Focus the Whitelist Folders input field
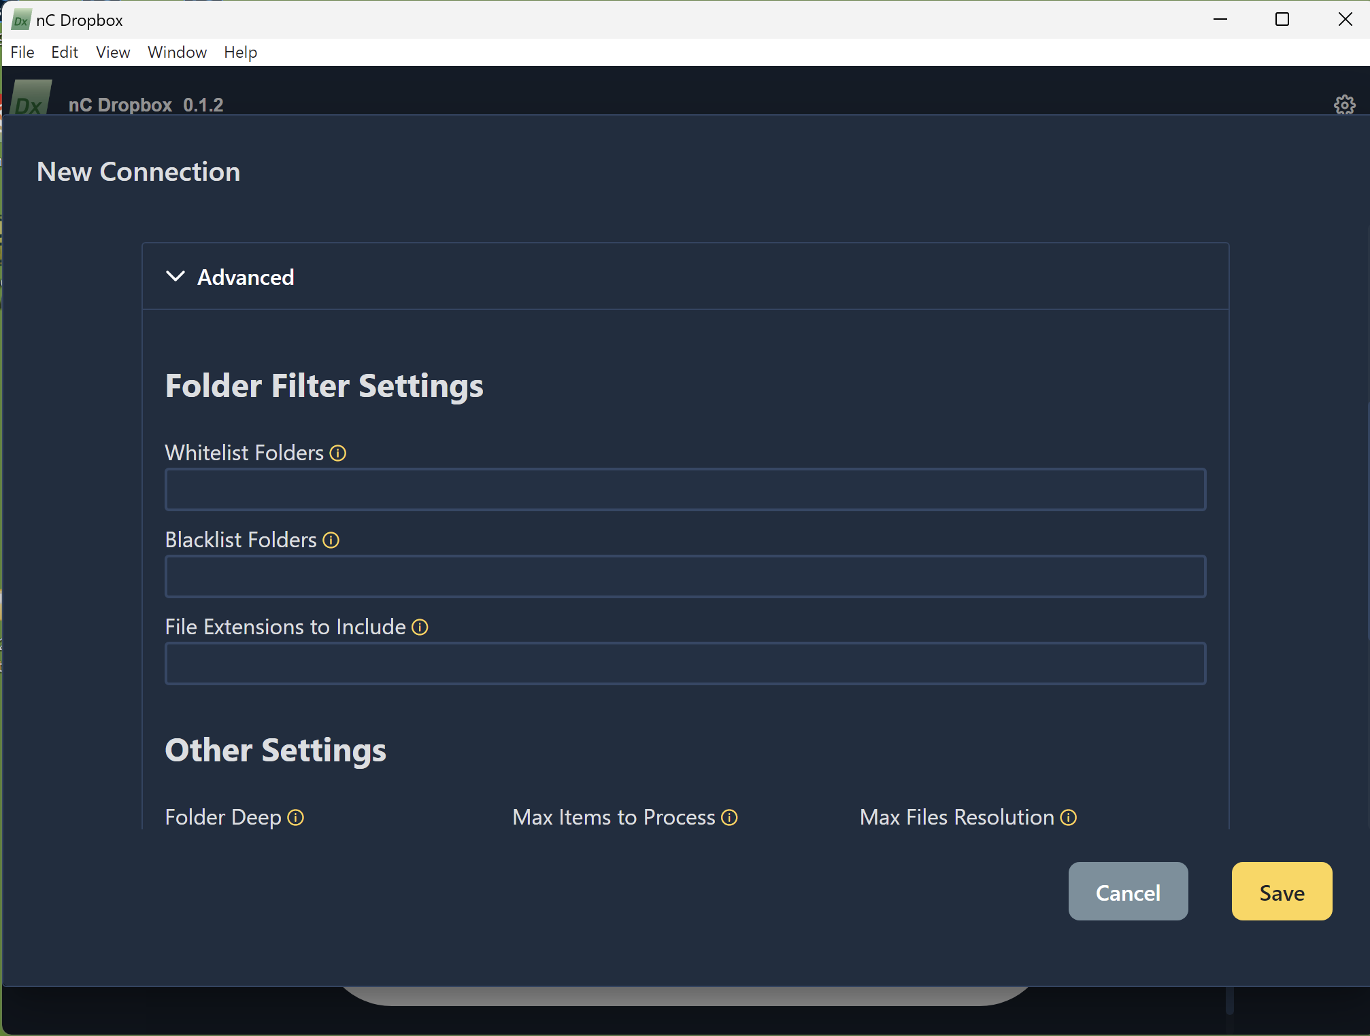The image size is (1370, 1036). coord(685,489)
